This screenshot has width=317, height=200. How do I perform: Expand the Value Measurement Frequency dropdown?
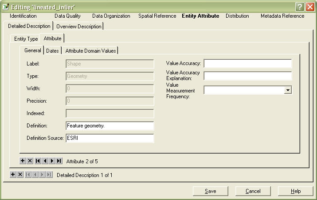point(288,90)
